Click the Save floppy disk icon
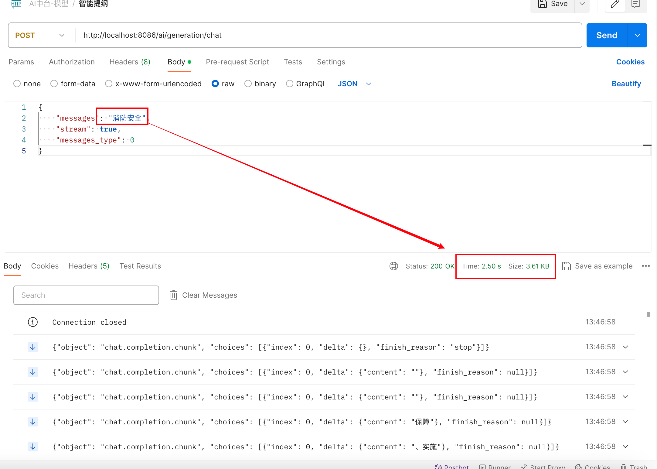 coord(542,4)
